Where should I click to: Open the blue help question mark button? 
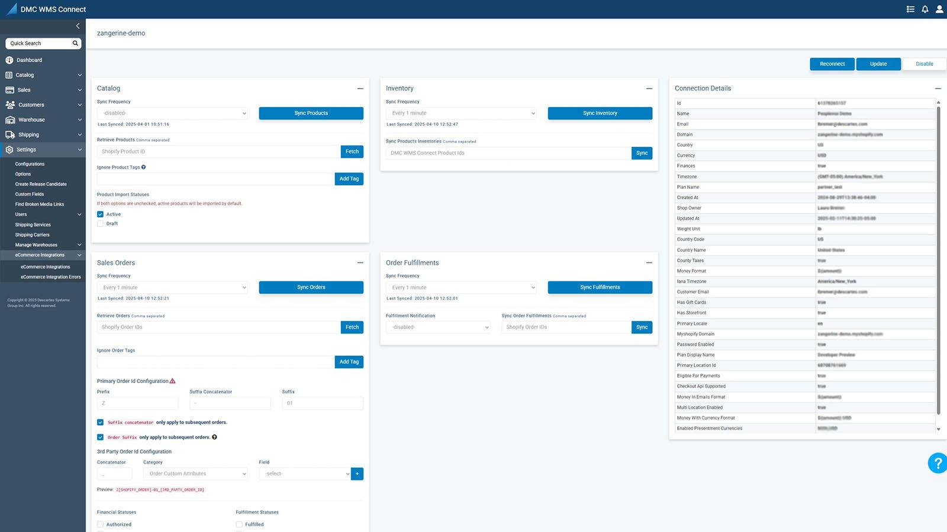pos(937,463)
